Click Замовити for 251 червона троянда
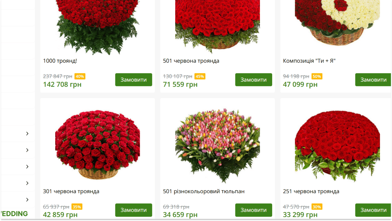392x221 pixels. (x=373, y=210)
